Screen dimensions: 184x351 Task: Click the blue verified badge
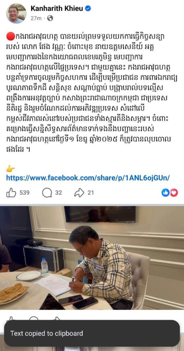point(88,9)
